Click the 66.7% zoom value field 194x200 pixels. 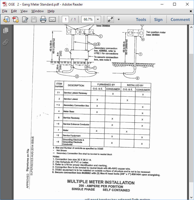(x=88, y=19)
